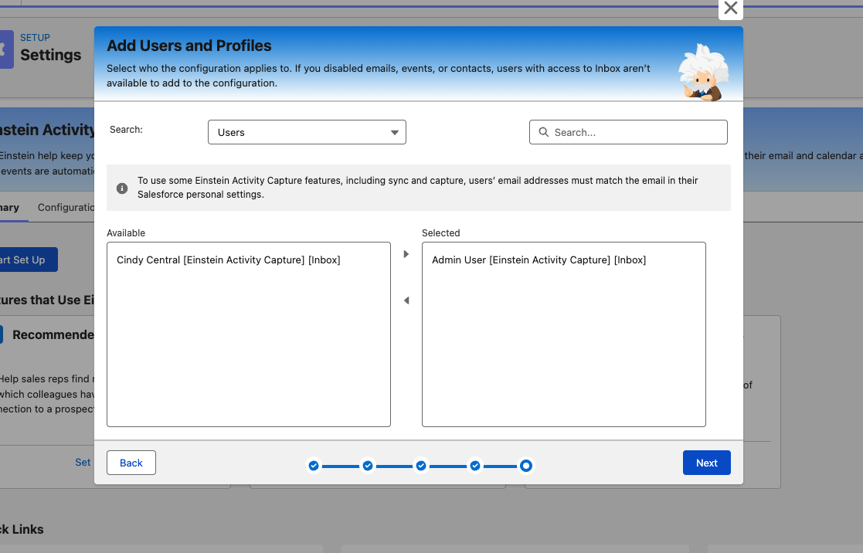The width and height of the screenshot is (863, 553).
Task: Click the info icon beside the email notice
Action: [122, 188]
